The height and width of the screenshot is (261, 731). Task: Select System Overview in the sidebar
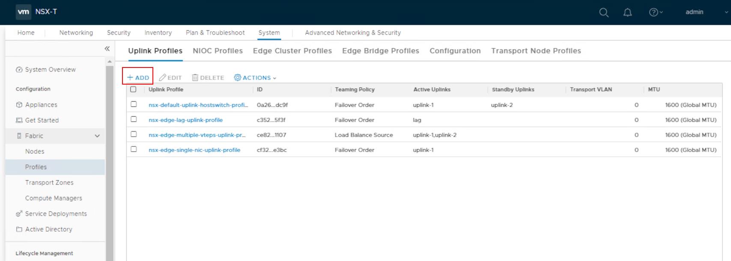[50, 70]
